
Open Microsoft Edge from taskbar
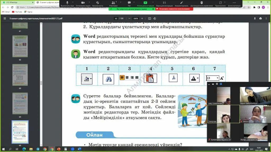click(x=24, y=149)
